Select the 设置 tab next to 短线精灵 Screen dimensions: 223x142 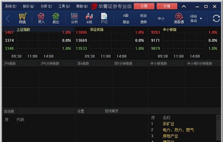(x=81, y=111)
